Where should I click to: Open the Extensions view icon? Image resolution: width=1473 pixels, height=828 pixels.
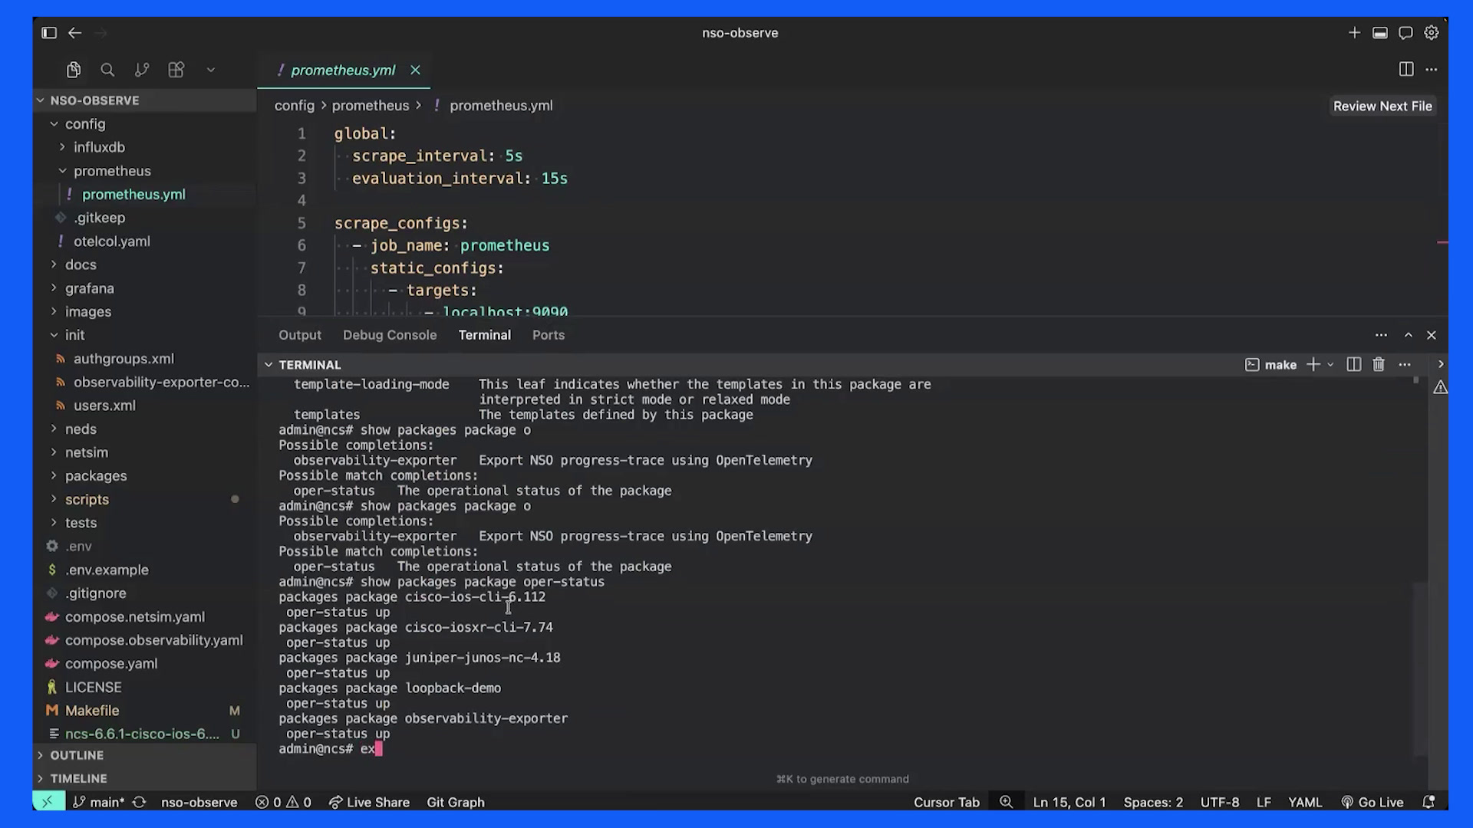coord(176,70)
